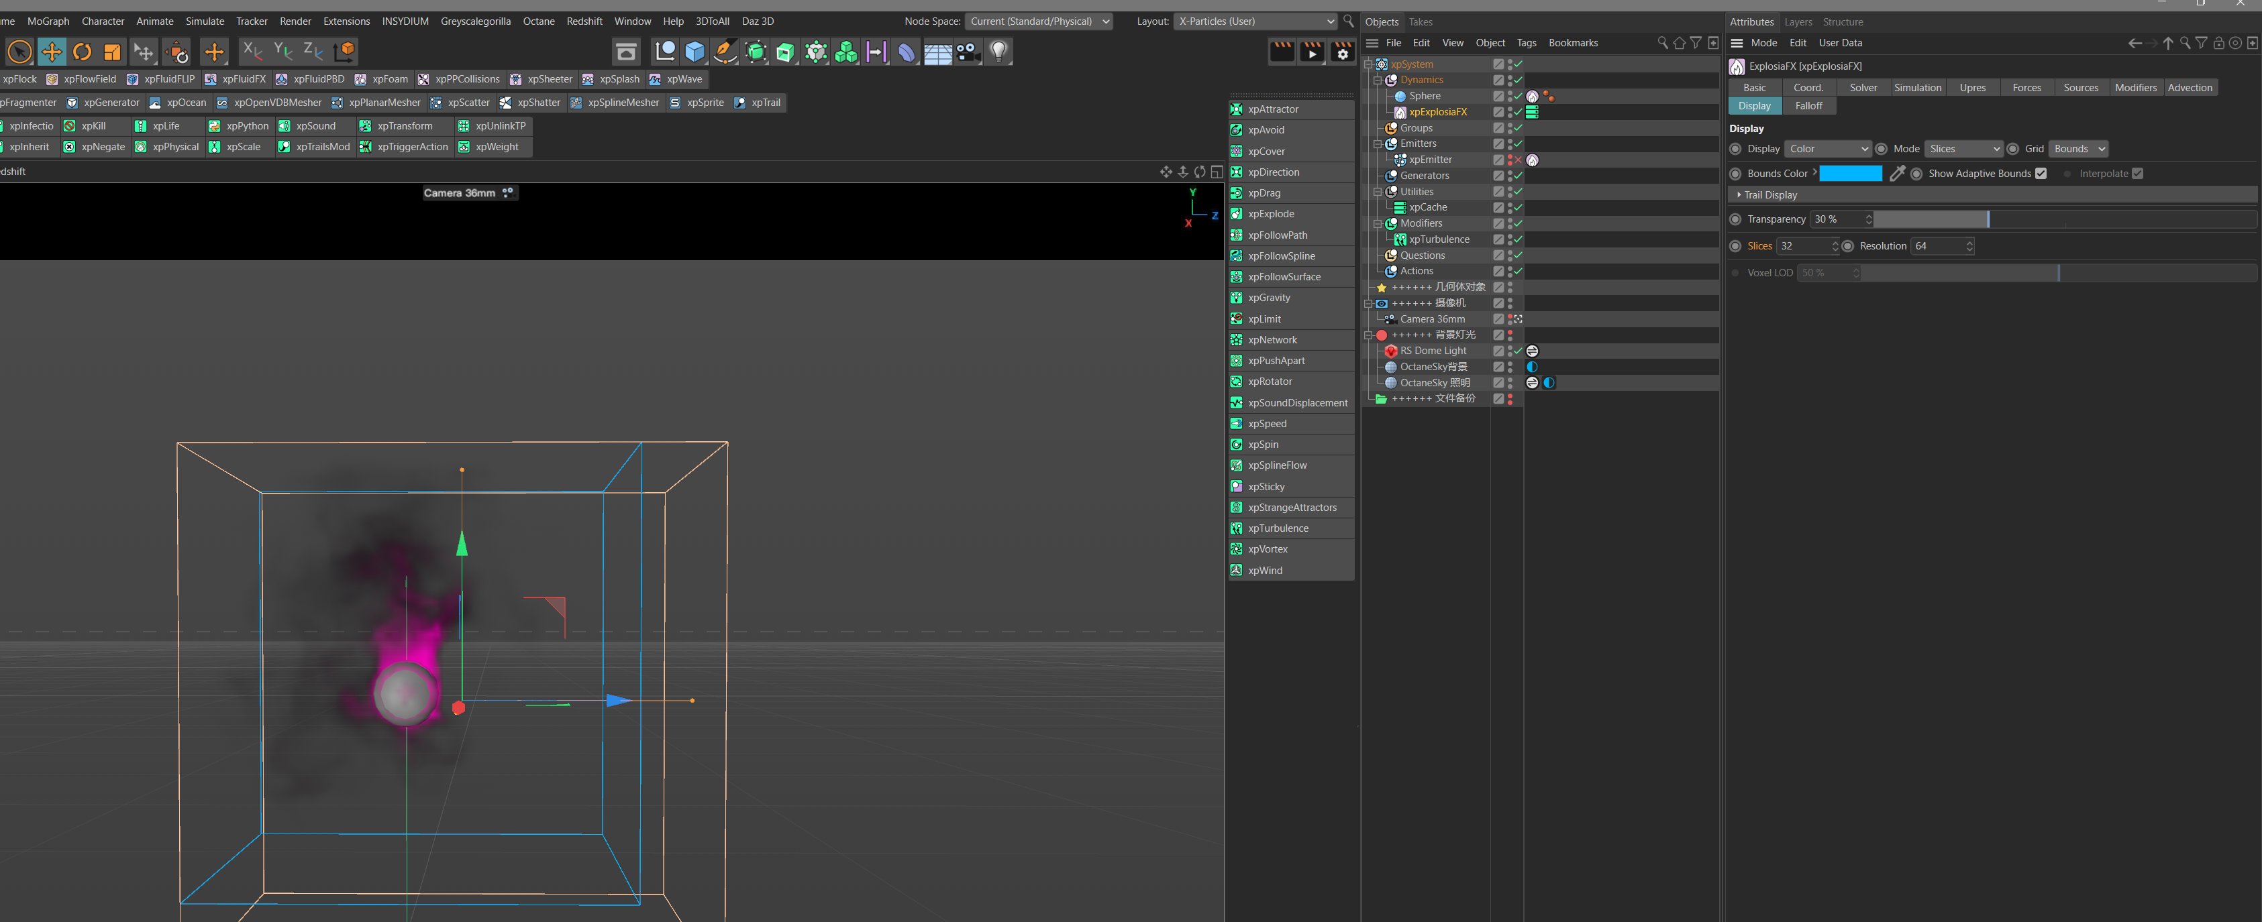Viewport: 2262px width, 922px height.
Task: Add xpOcean from X-Particles toolbar
Action: click(178, 103)
